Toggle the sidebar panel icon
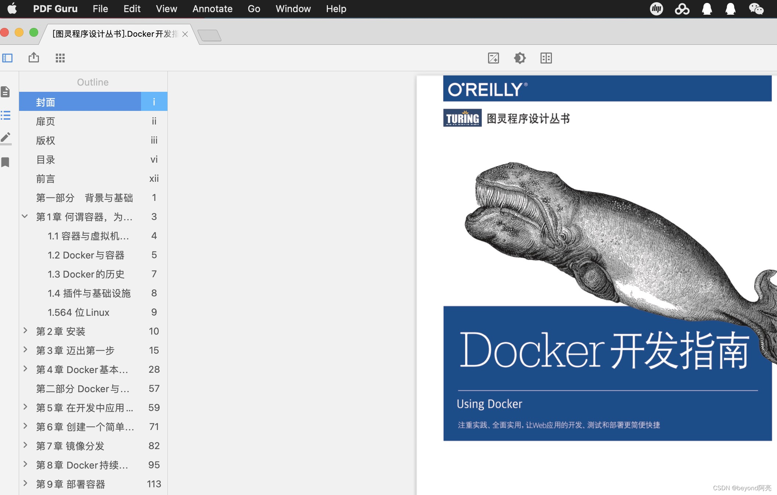This screenshot has width=777, height=495. pyautogui.click(x=7, y=58)
